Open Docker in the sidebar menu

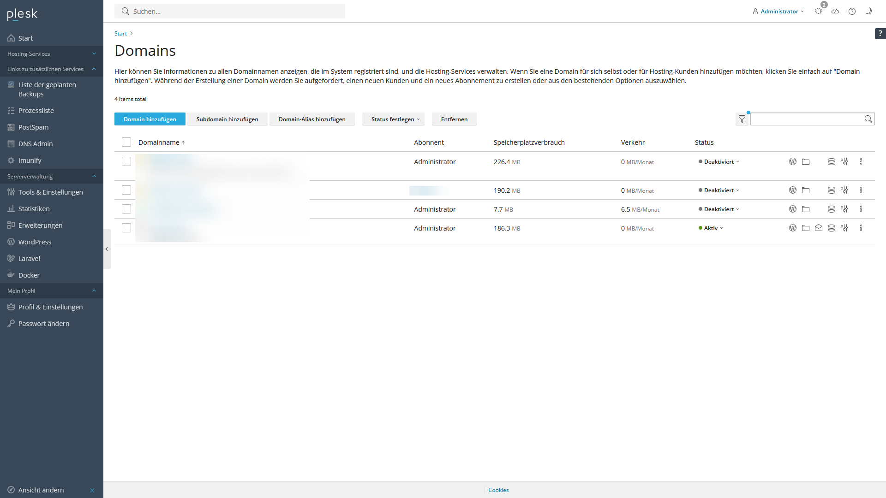(x=29, y=275)
